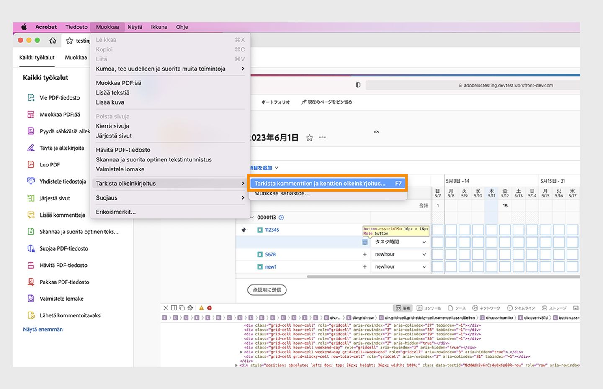Click the Skannaa ja suorita optinen icon in sidebar
603x389 pixels.
31,231
